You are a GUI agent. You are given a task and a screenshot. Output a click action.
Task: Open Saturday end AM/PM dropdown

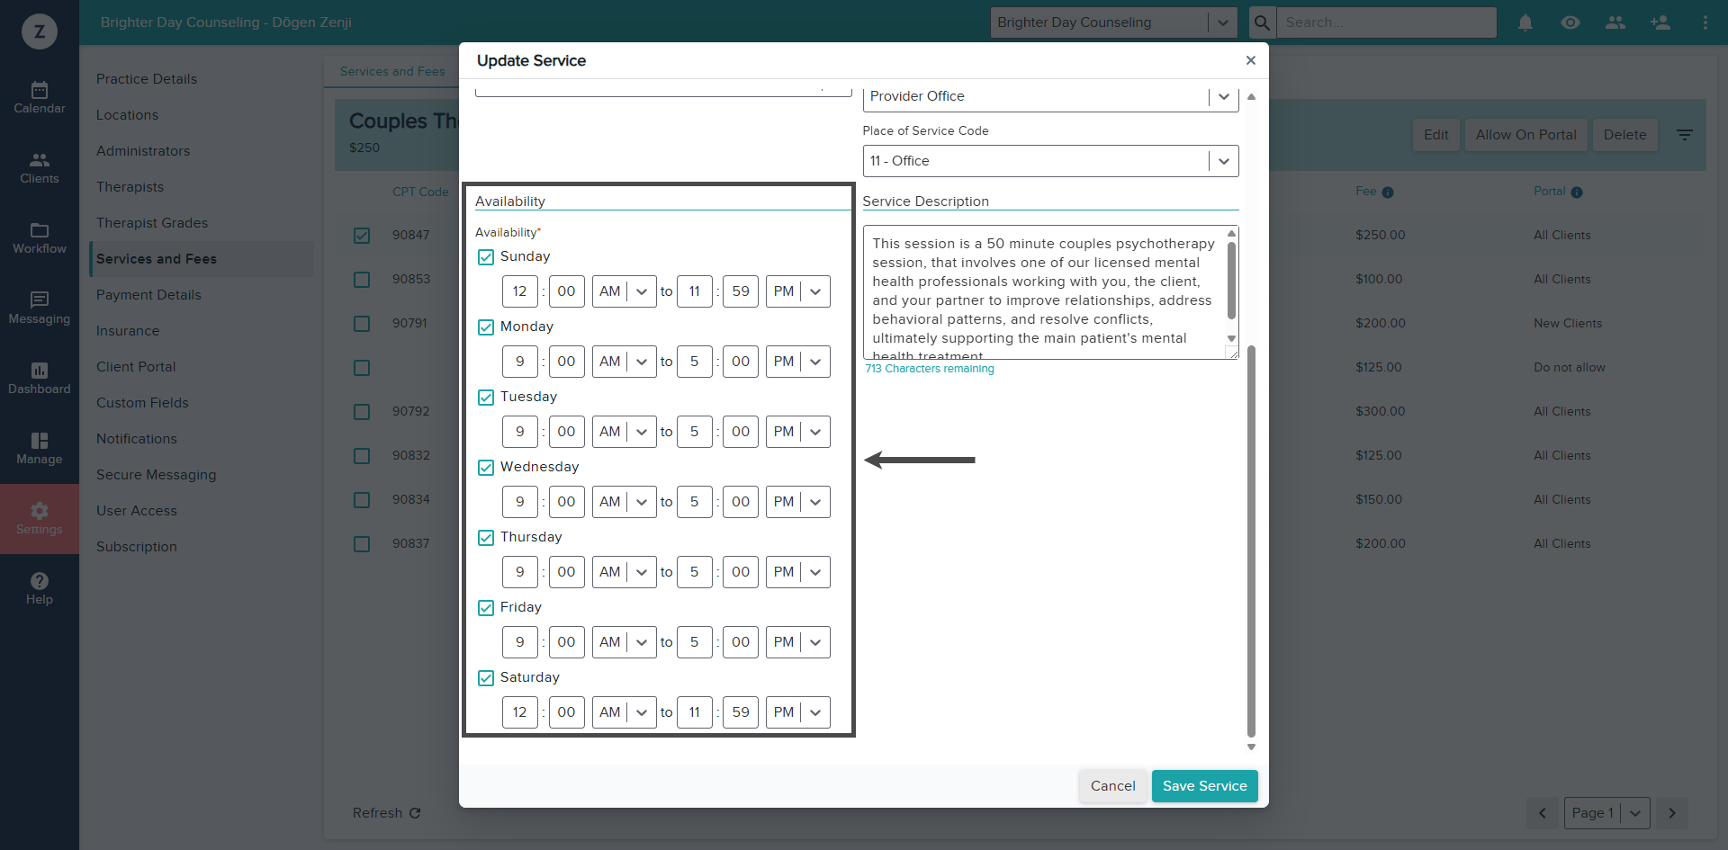tap(798, 712)
